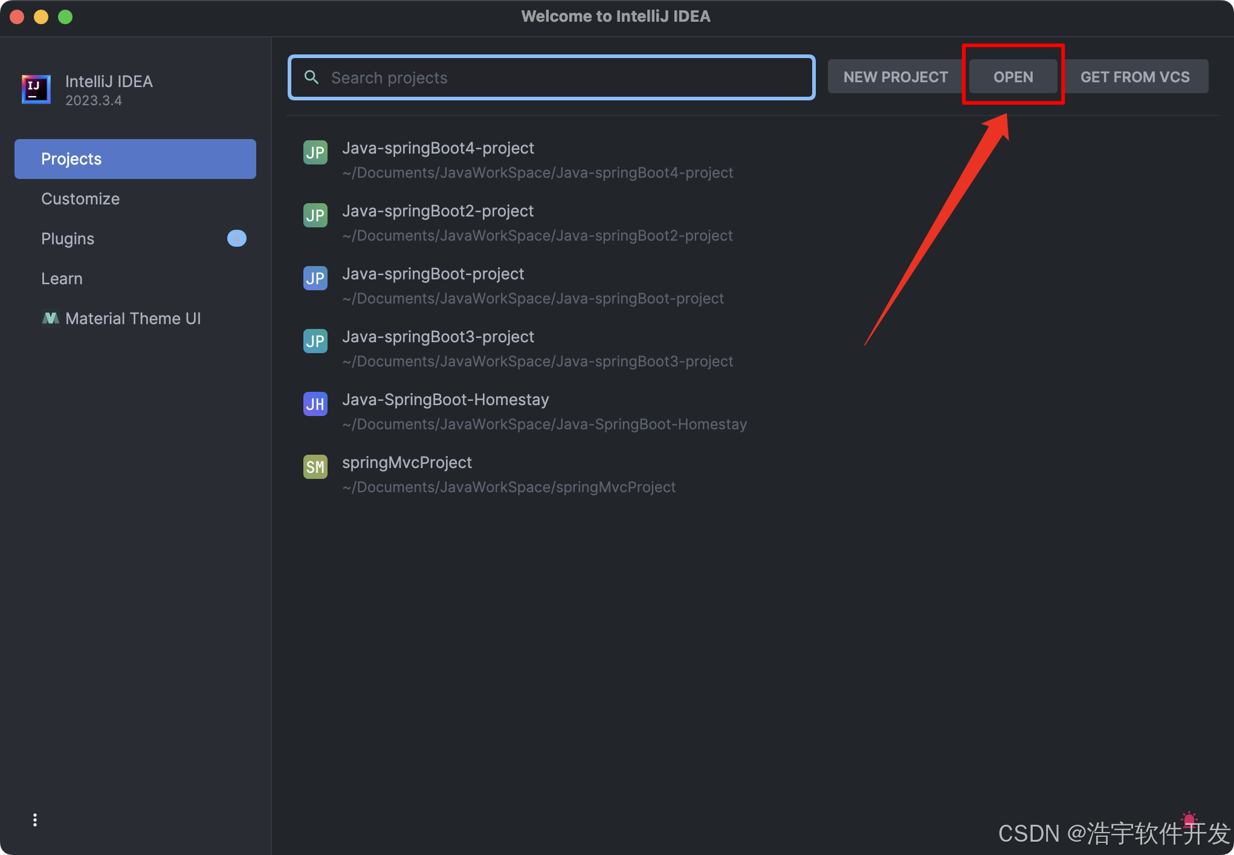Click the IntelliJ IDEA logo icon

(36, 89)
